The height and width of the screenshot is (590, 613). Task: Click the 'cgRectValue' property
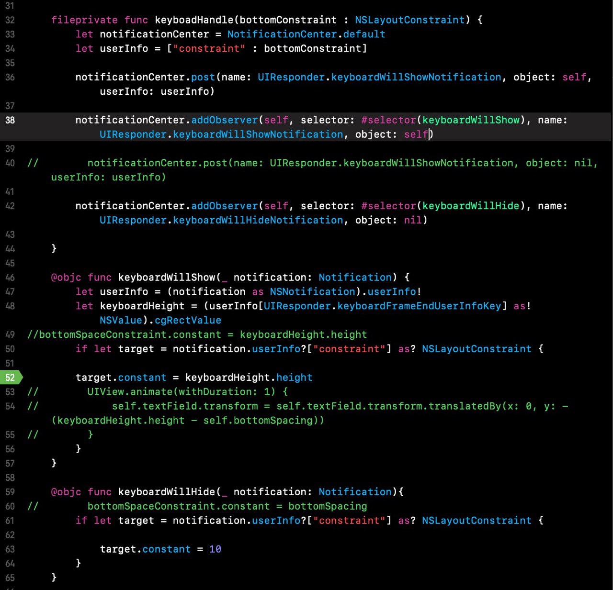tap(188, 321)
